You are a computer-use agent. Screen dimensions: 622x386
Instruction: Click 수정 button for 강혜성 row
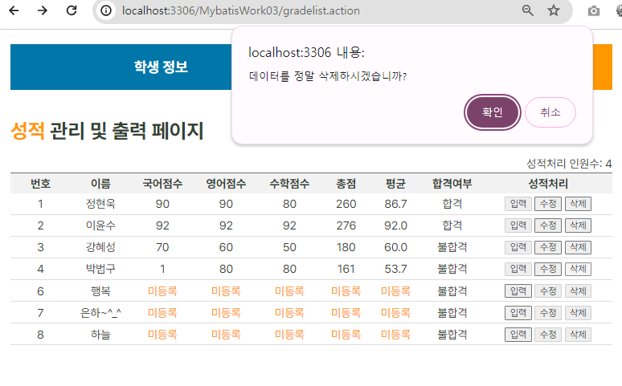pos(548,247)
